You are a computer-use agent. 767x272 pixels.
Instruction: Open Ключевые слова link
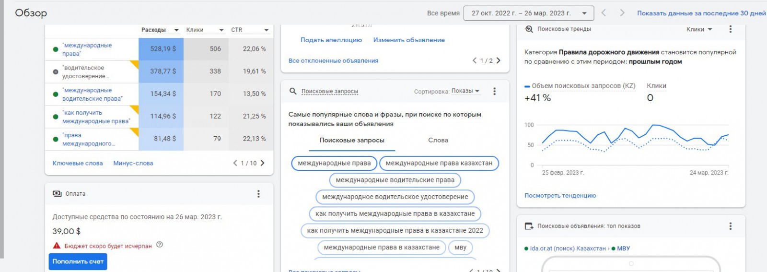point(78,163)
